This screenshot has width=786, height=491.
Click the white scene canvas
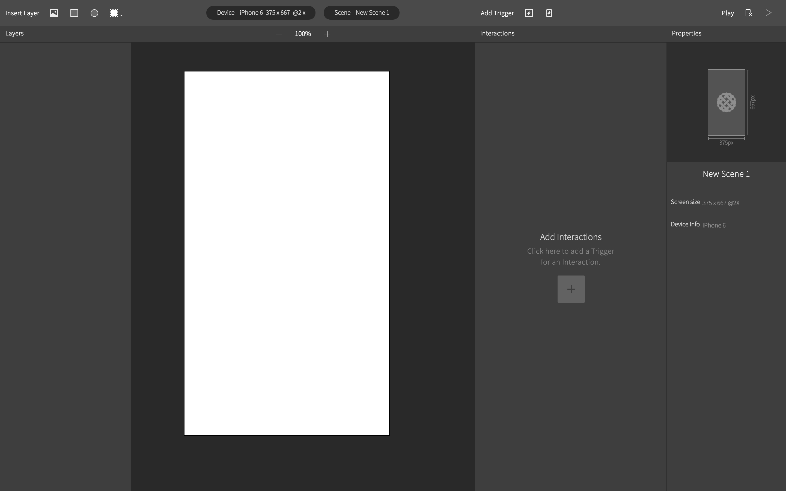(287, 253)
